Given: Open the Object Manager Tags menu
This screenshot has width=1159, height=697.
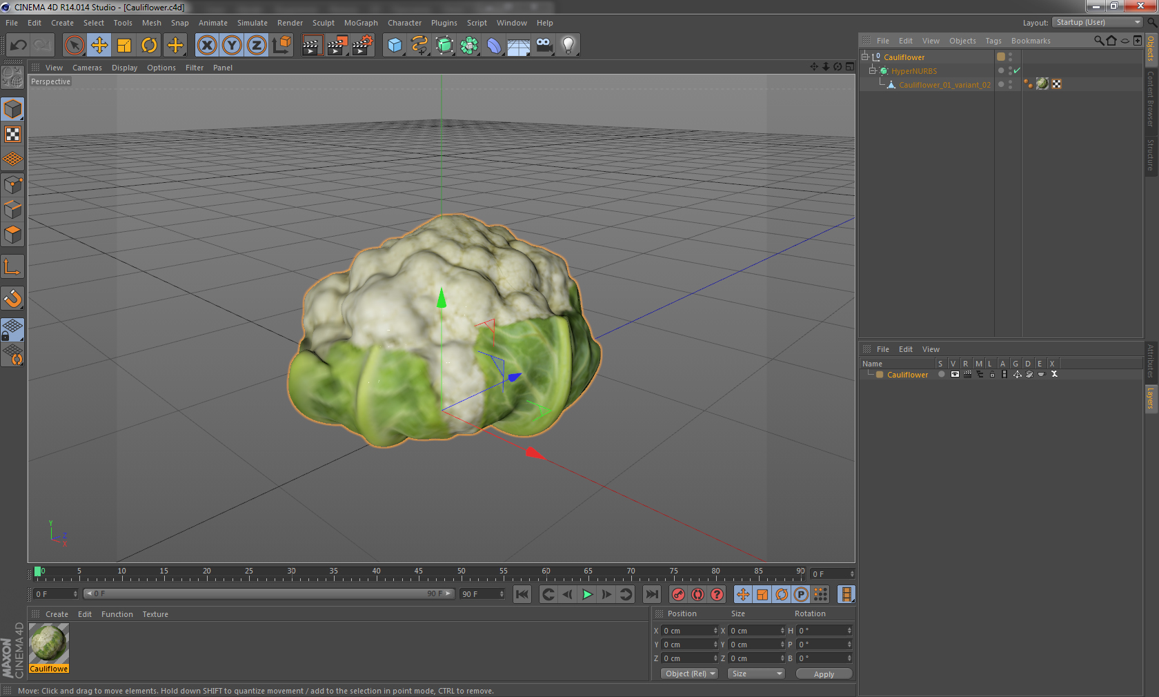Looking at the screenshot, I should (993, 41).
